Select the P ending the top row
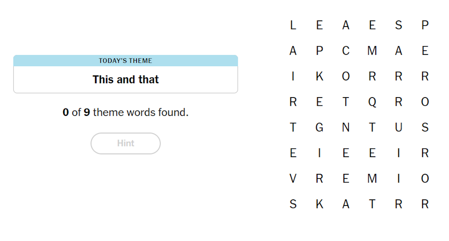The image size is (449, 241). pos(425,25)
